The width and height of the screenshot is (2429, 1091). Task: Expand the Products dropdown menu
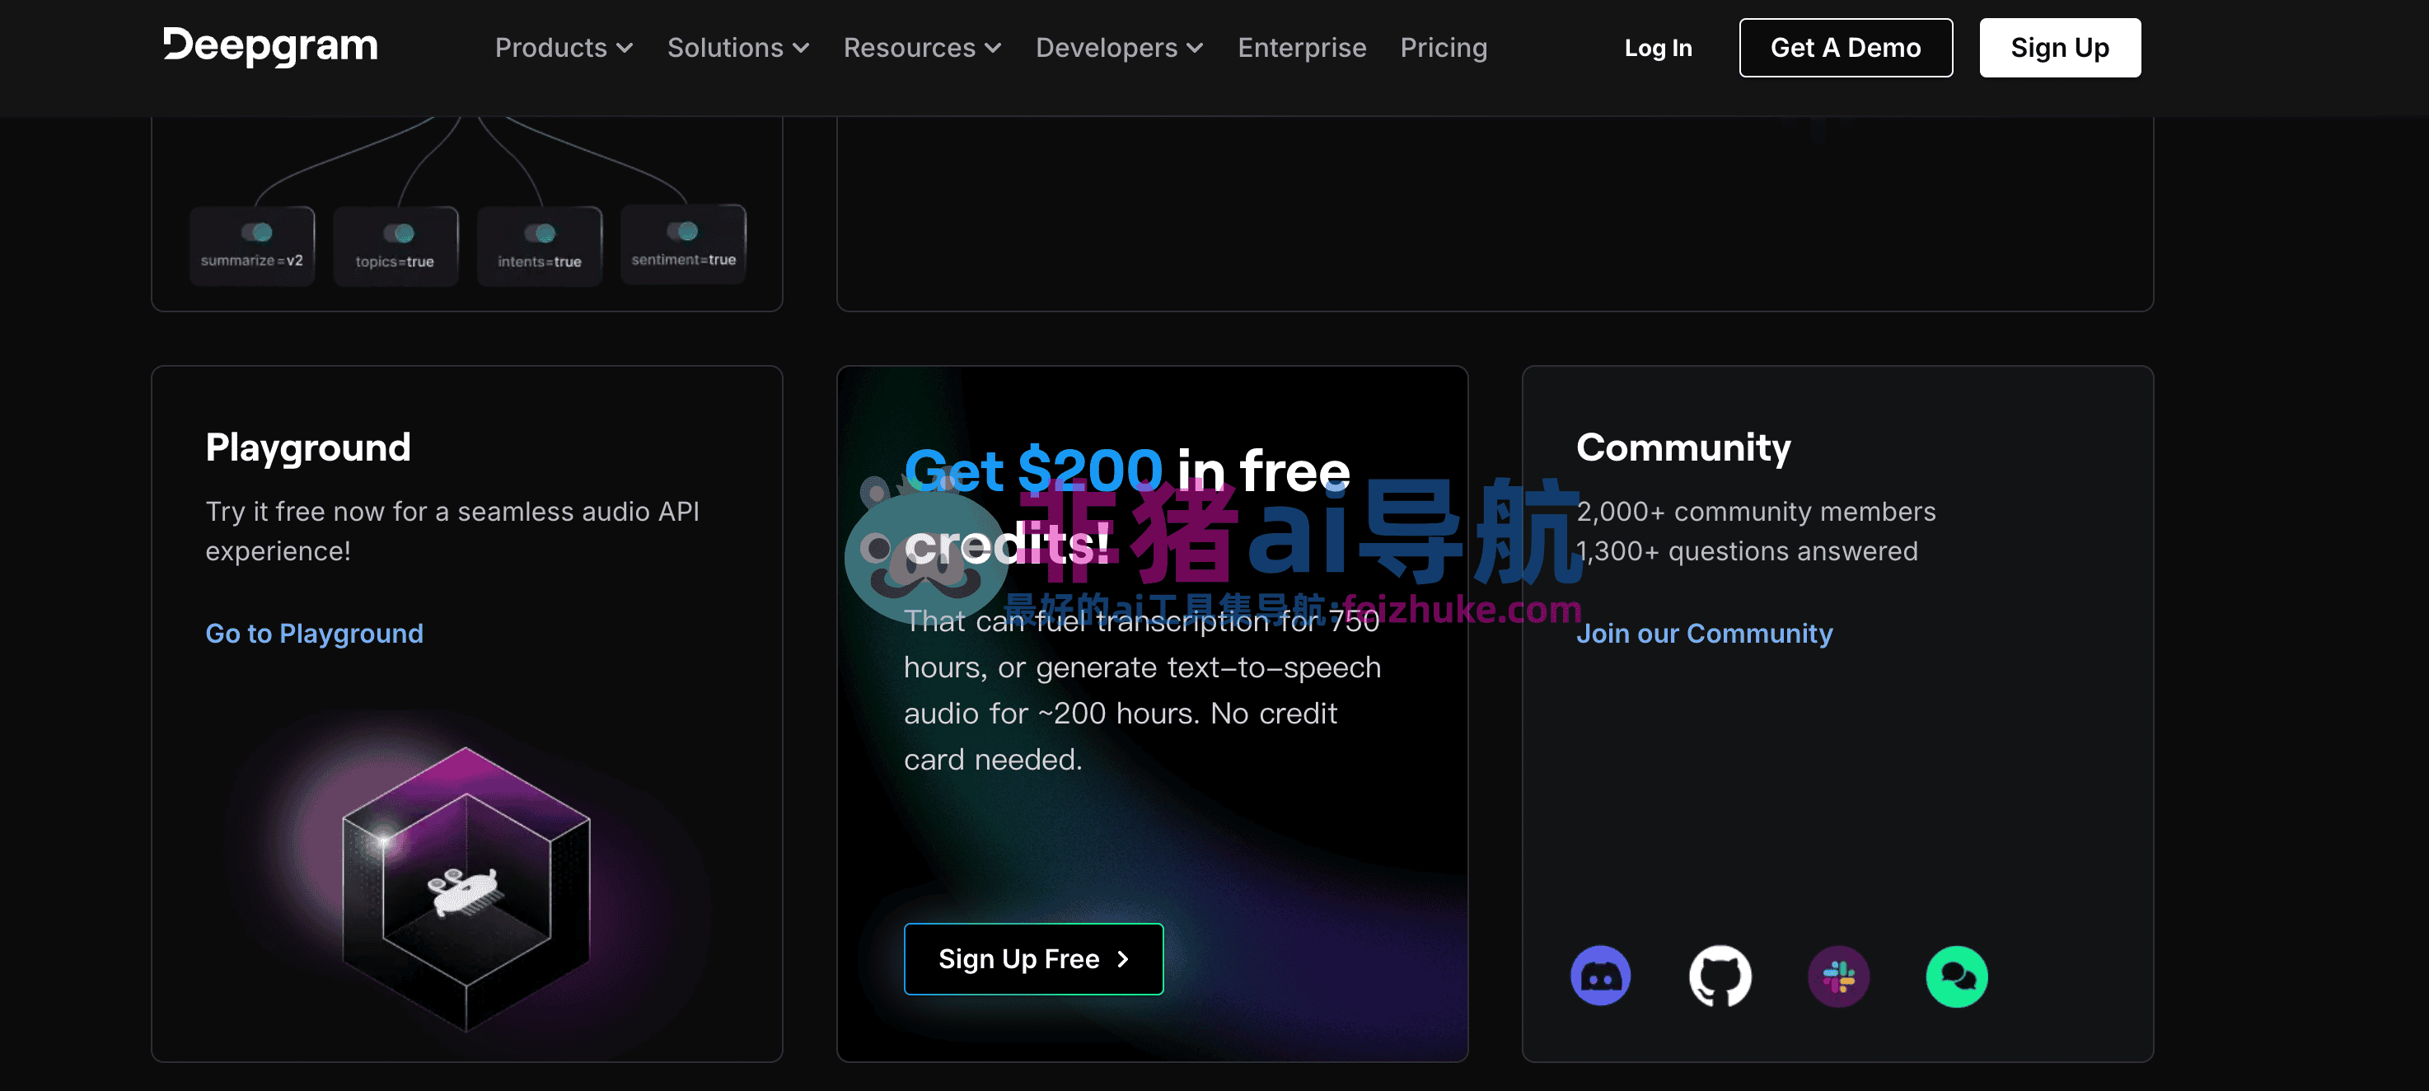tap(563, 47)
